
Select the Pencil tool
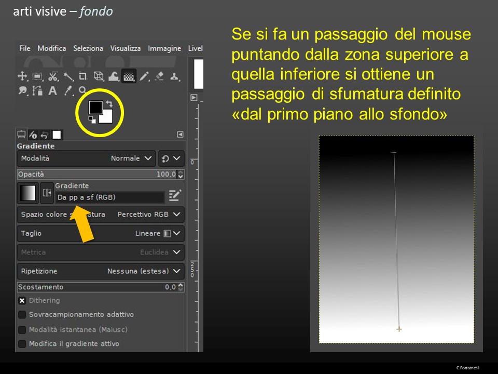(144, 76)
